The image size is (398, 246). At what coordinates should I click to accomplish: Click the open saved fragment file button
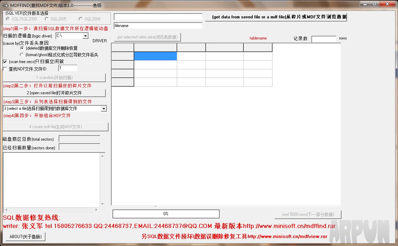(x=54, y=93)
